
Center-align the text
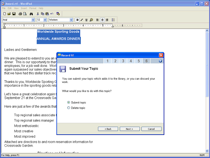click(x=102, y=20)
